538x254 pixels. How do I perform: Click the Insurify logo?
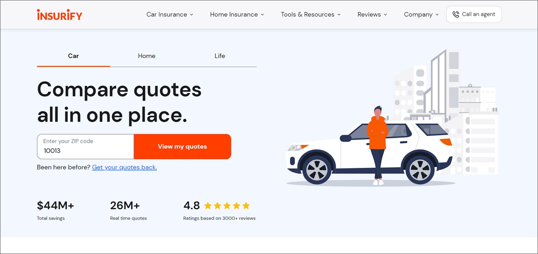pos(60,14)
